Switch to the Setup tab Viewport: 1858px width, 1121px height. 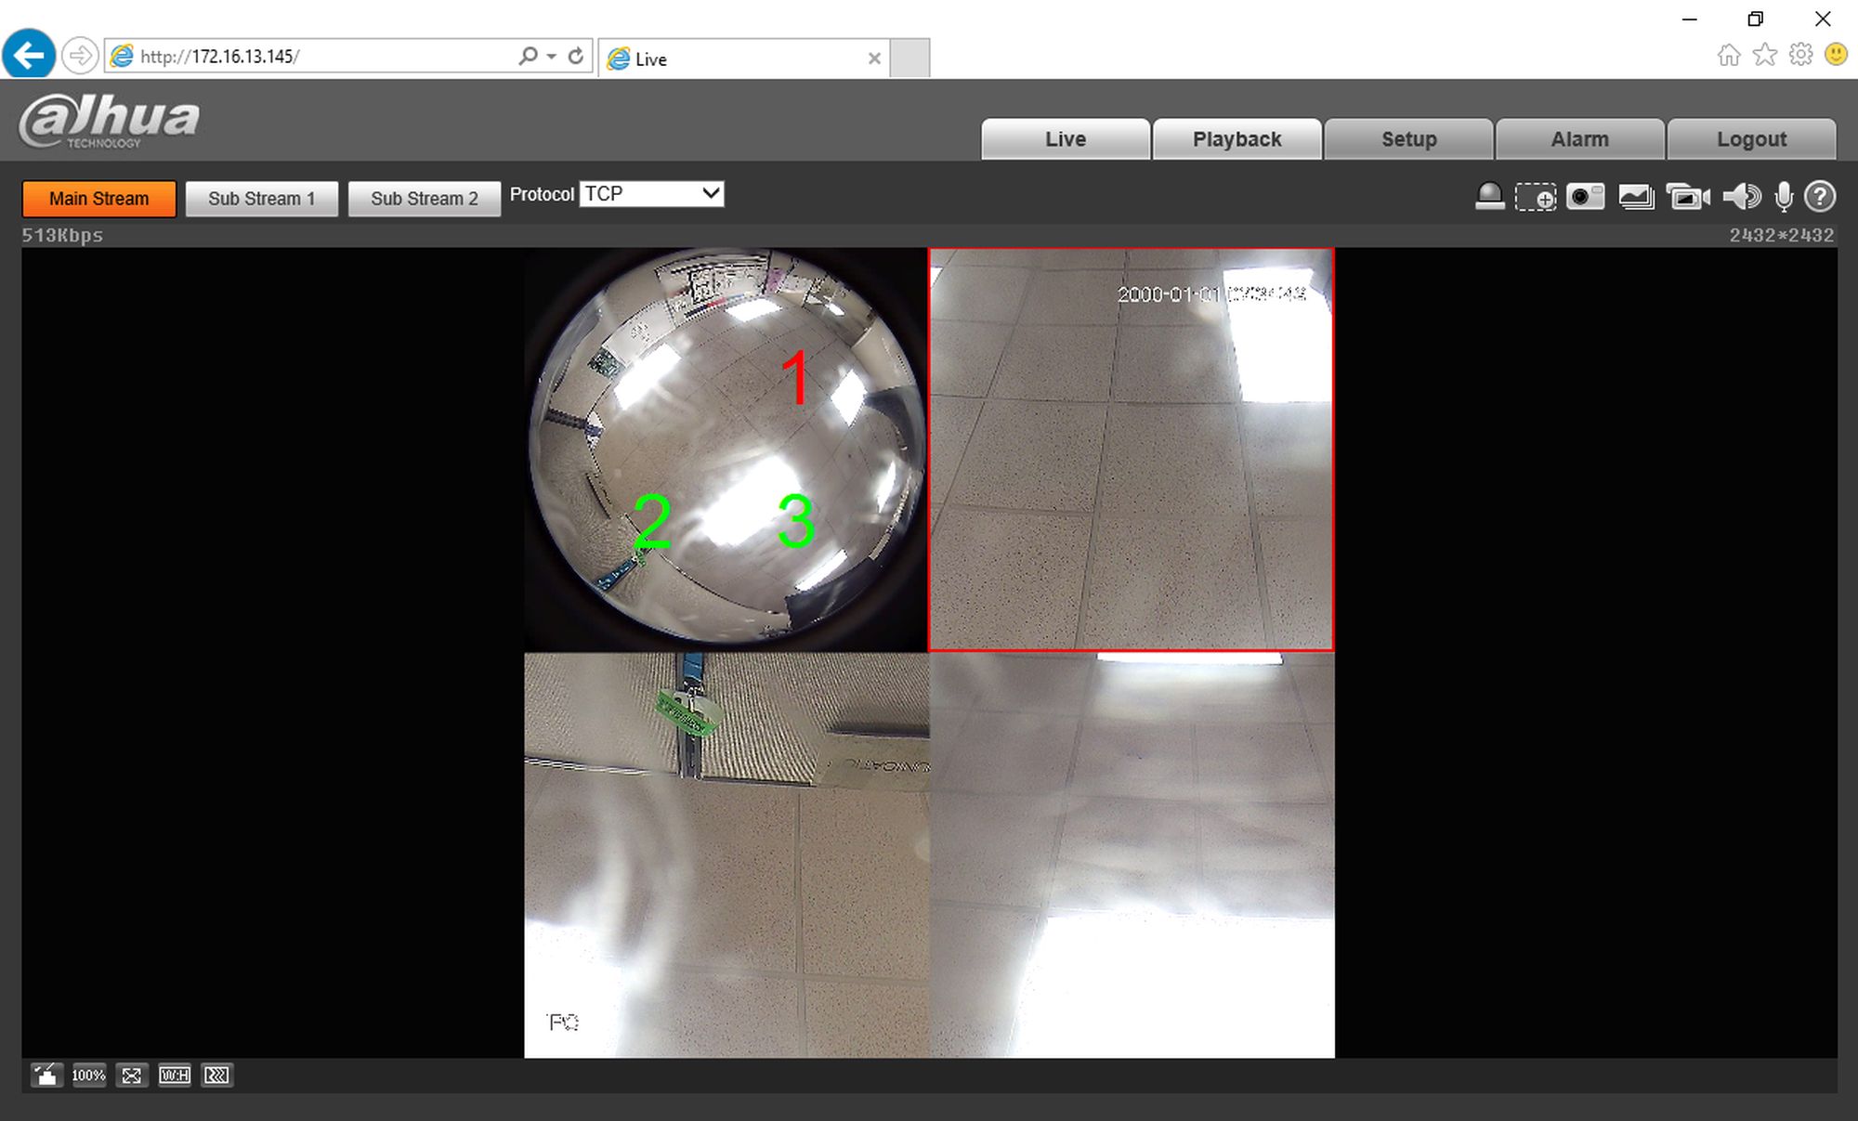pos(1408,139)
